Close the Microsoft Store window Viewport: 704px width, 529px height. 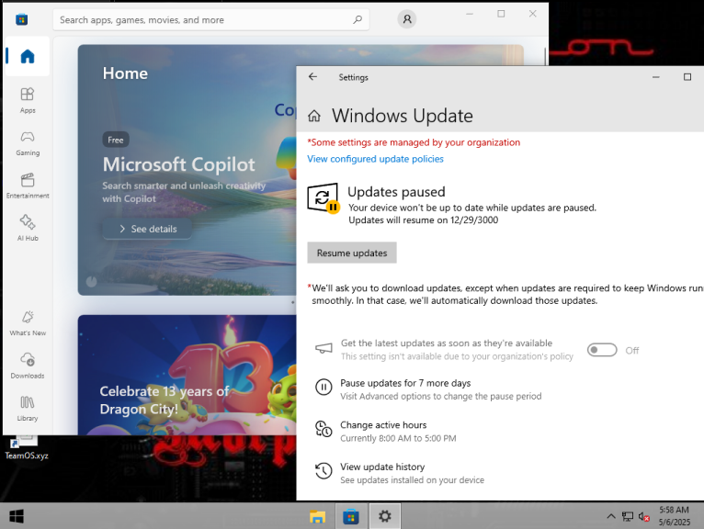pyautogui.click(x=532, y=14)
